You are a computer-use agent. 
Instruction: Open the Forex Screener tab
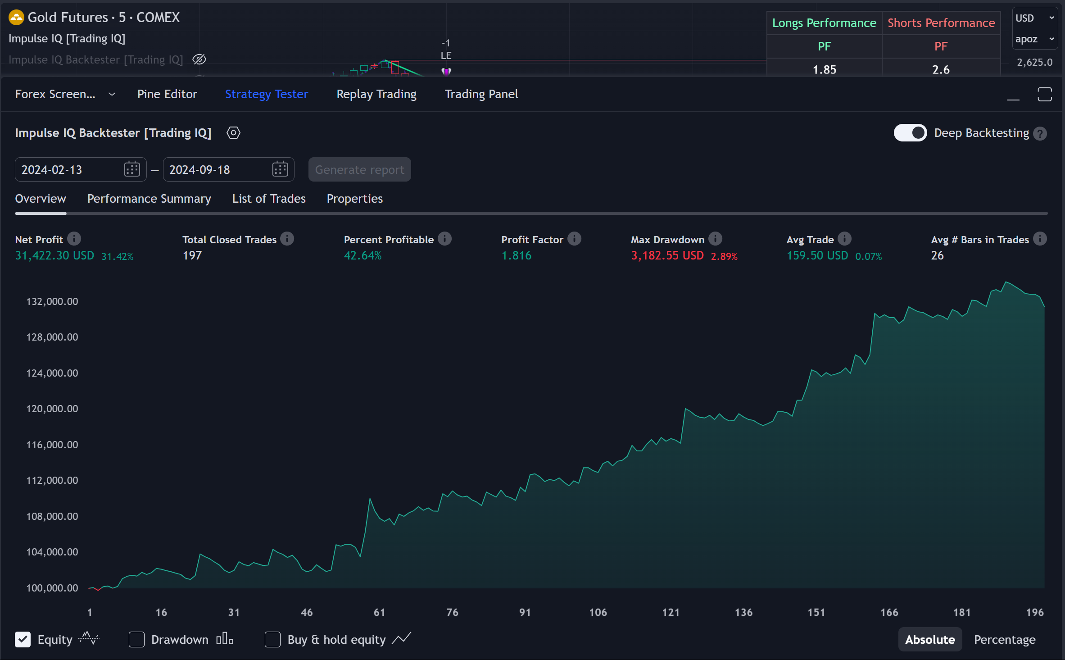point(55,94)
